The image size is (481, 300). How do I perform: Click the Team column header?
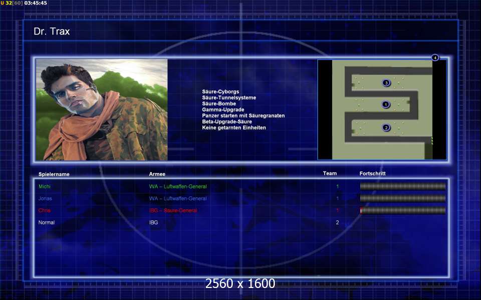pyautogui.click(x=330, y=173)
